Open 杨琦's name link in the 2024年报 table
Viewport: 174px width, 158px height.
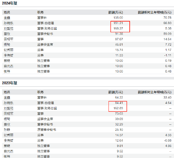tap(7, 45)
